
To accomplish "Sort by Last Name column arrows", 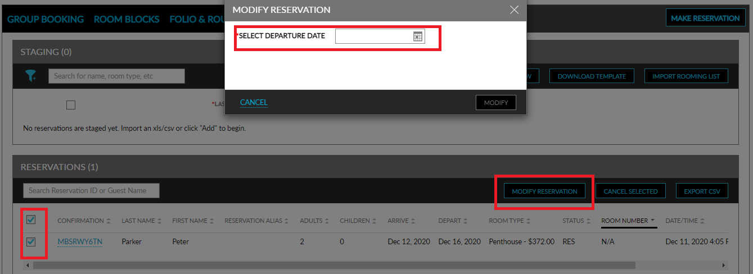I will [x=160, y=221].
